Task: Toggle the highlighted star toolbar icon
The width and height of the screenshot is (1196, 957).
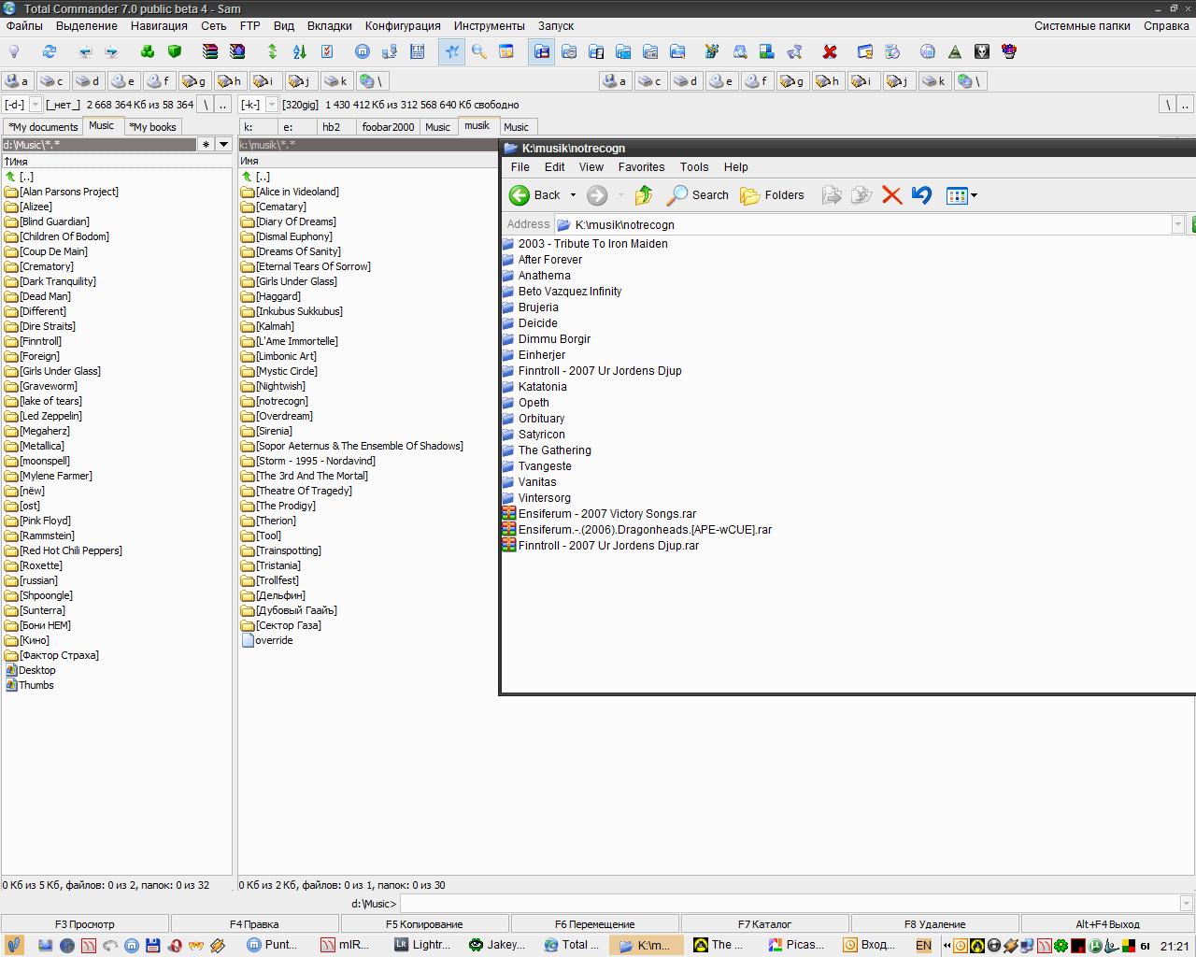Action: [452, 51]
